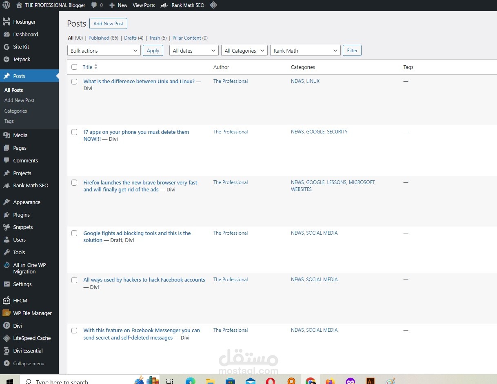Show Trash (5) posts
497x384 pixels.
(x=158, y=38)
